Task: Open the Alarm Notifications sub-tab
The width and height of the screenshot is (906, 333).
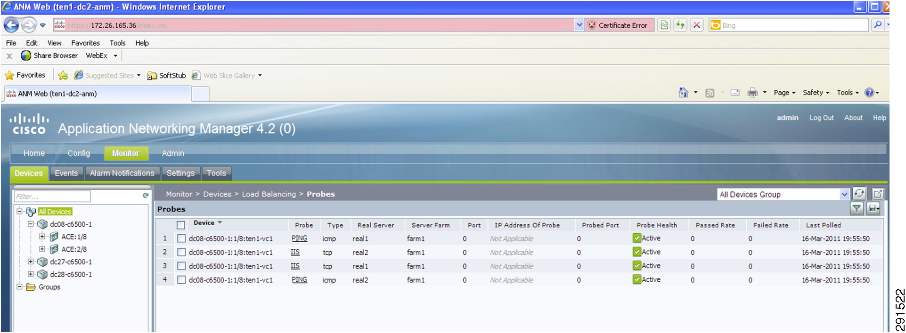Action: (122, 173)
